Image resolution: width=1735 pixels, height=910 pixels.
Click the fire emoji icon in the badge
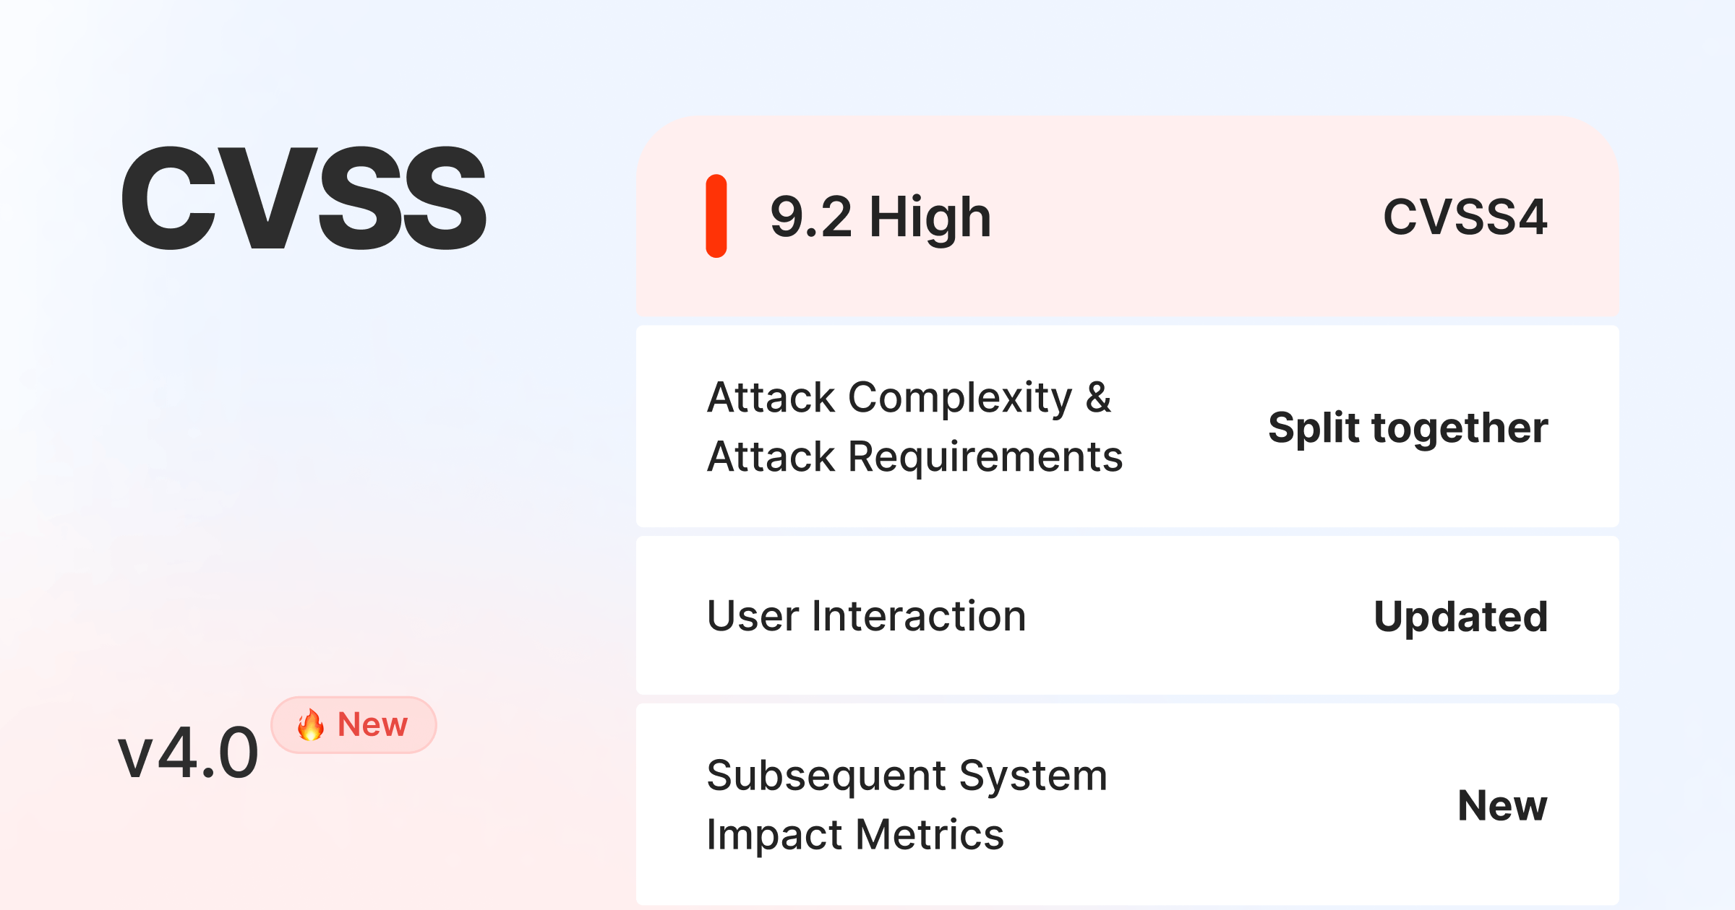click(311, 724)
